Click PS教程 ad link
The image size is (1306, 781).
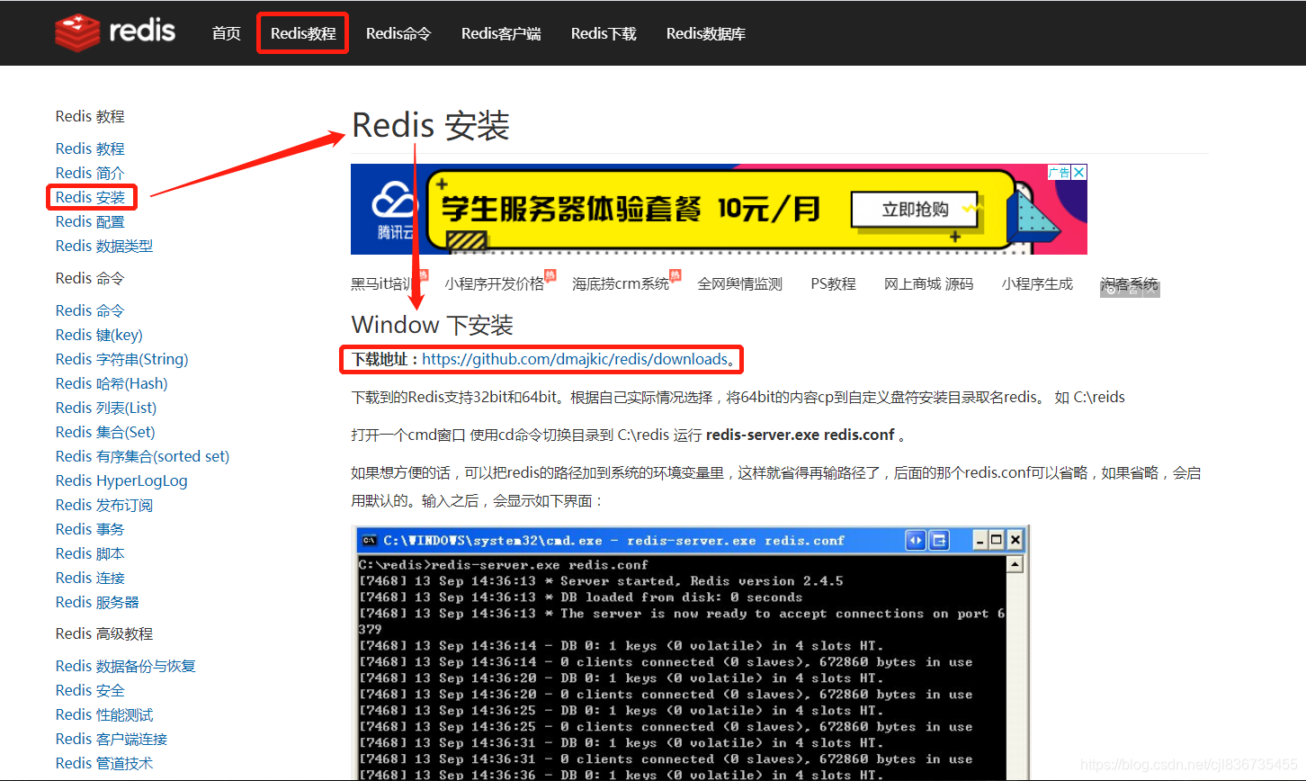tap(834, 283)
